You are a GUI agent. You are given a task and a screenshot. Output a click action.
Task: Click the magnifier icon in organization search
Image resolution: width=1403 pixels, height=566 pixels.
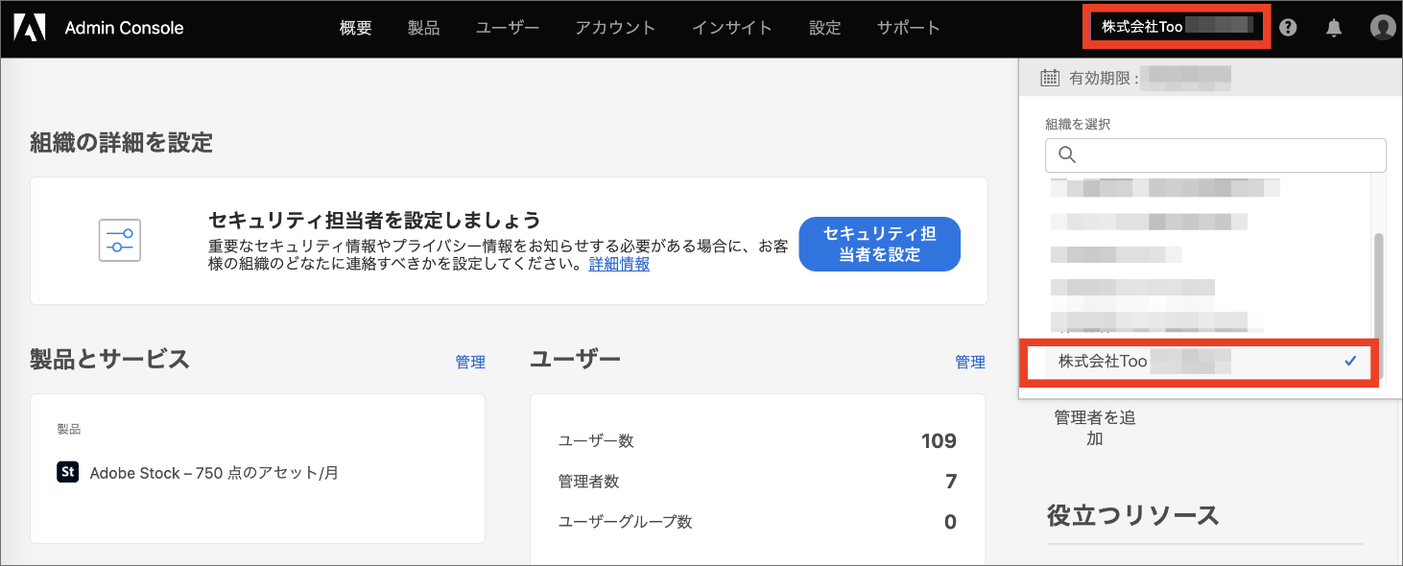[x=1067, y=154]
